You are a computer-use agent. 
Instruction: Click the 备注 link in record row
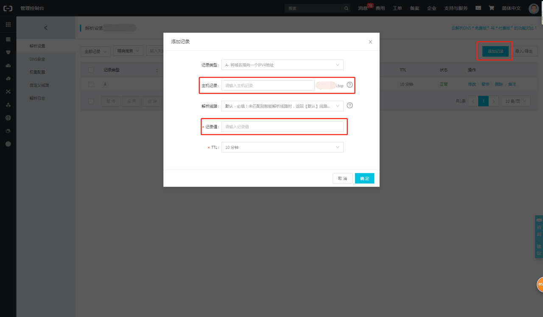[512, 84]
